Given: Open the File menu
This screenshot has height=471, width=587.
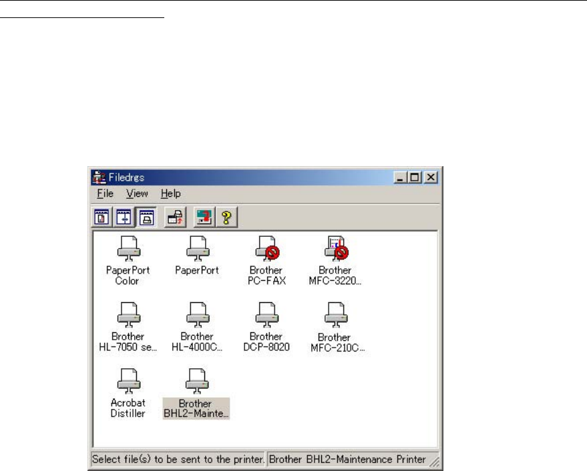Looking at the screenshot, I should [x=105, y=193].
